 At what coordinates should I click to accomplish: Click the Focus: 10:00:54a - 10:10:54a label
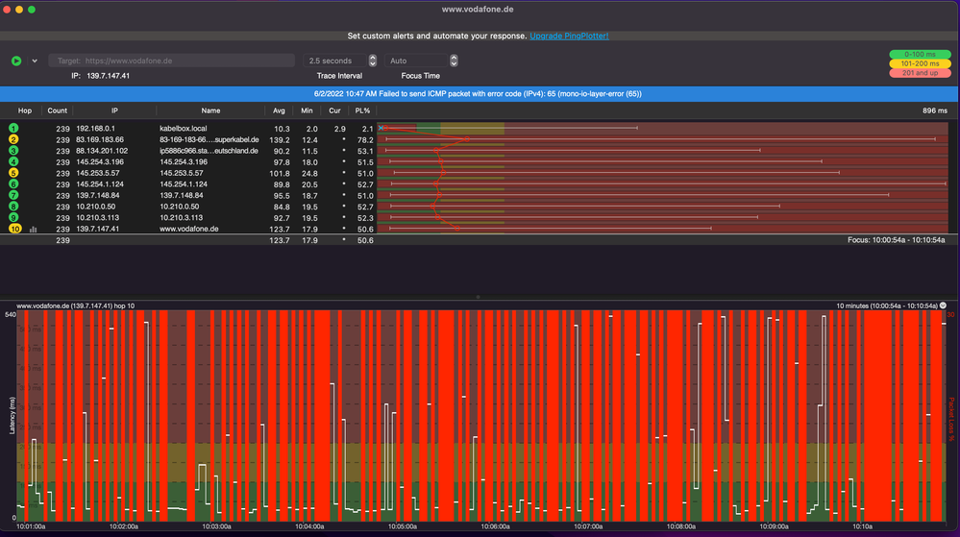click(897, 240)
